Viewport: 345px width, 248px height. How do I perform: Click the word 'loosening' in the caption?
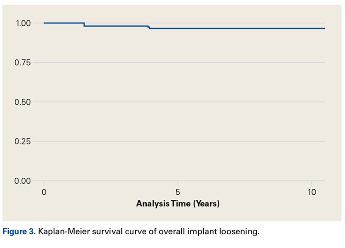click(x=241, y=231)
